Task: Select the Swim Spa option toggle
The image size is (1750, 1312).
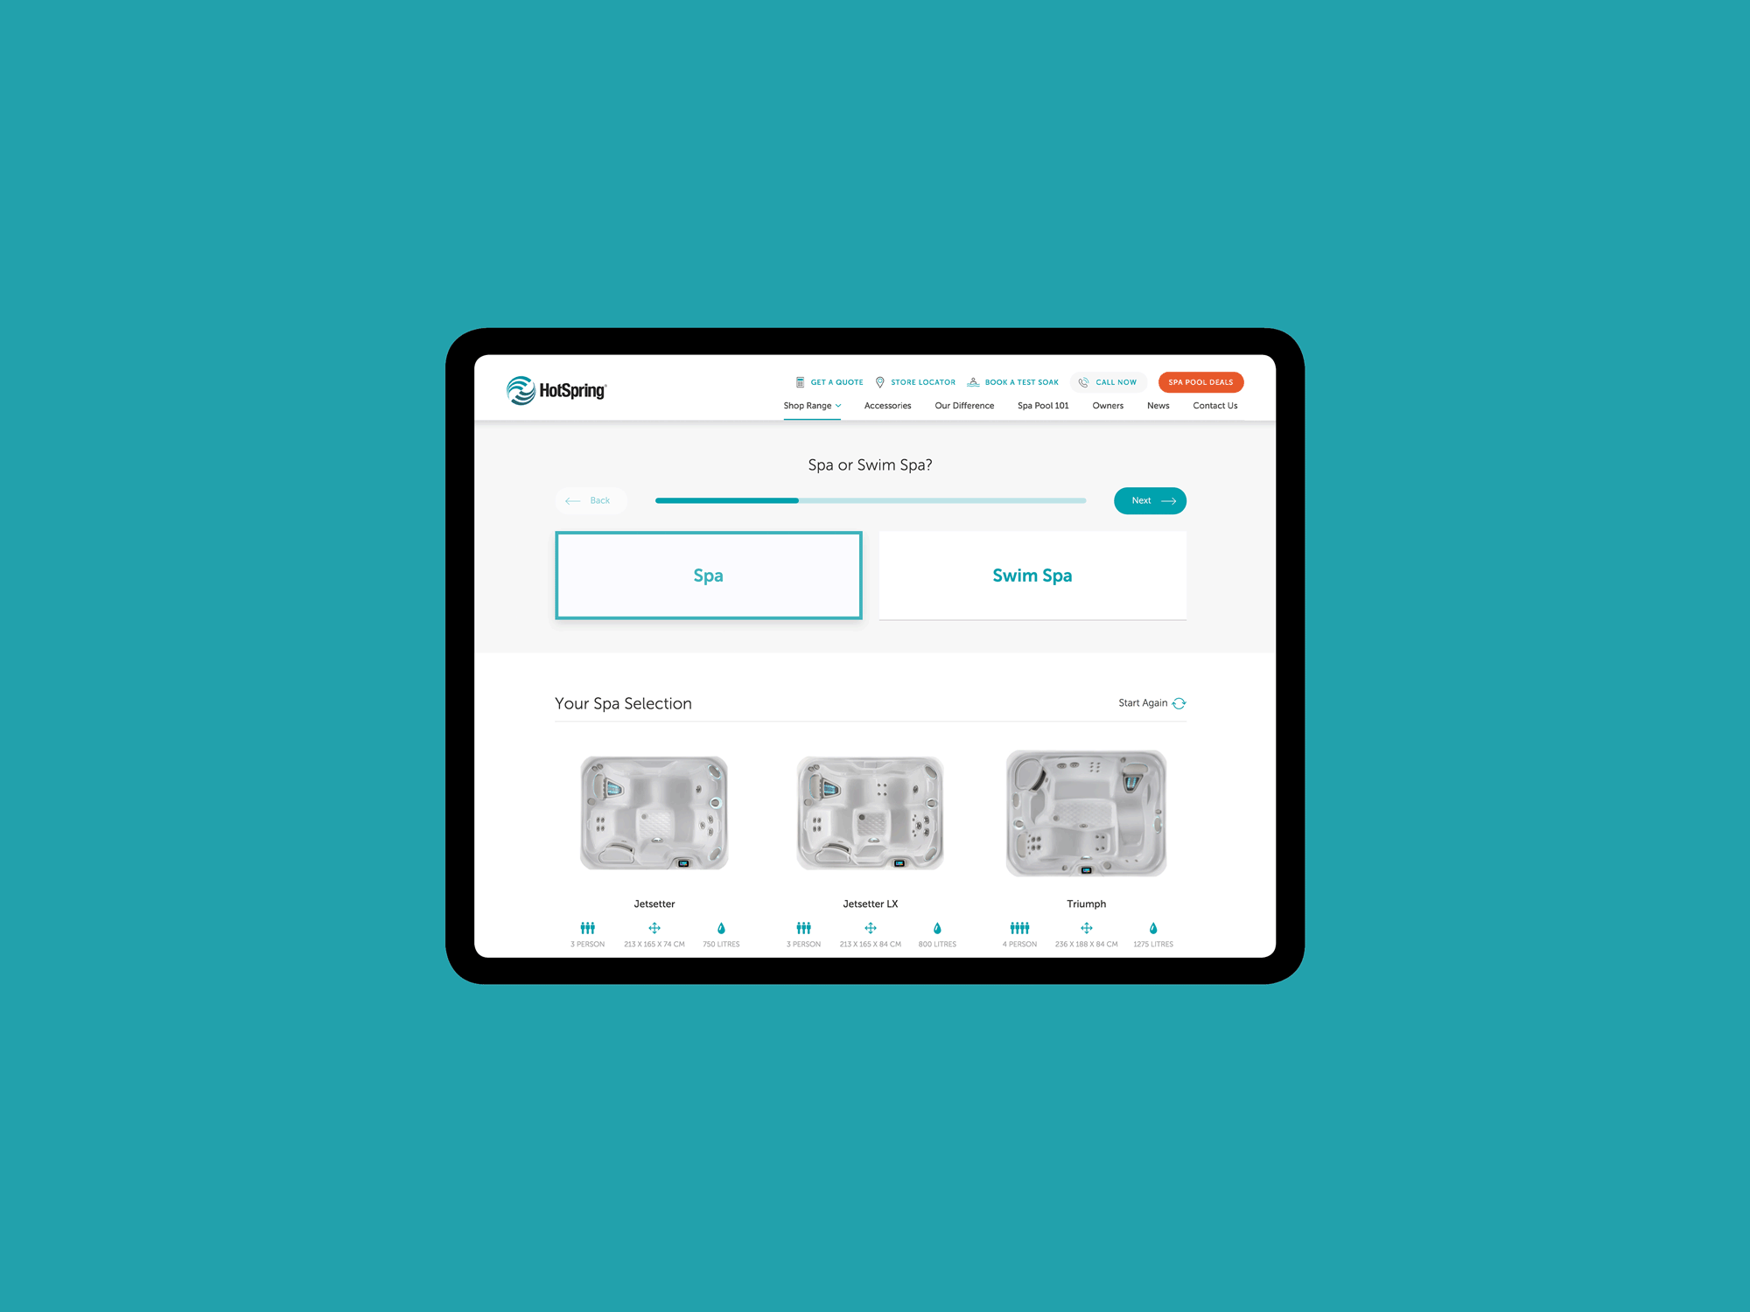Action: coord(1031,576)
